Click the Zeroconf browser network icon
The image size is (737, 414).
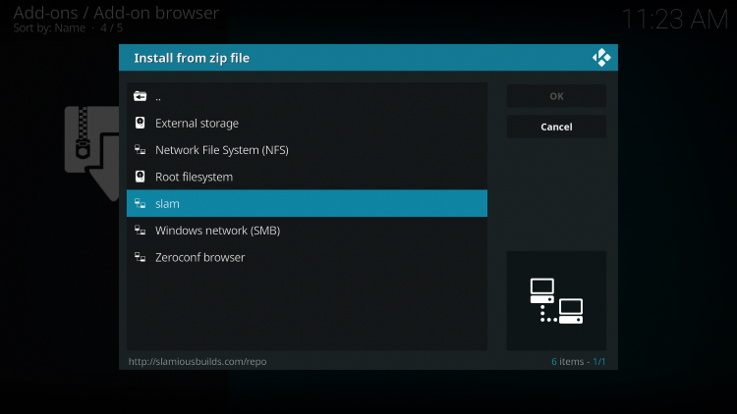141,257
